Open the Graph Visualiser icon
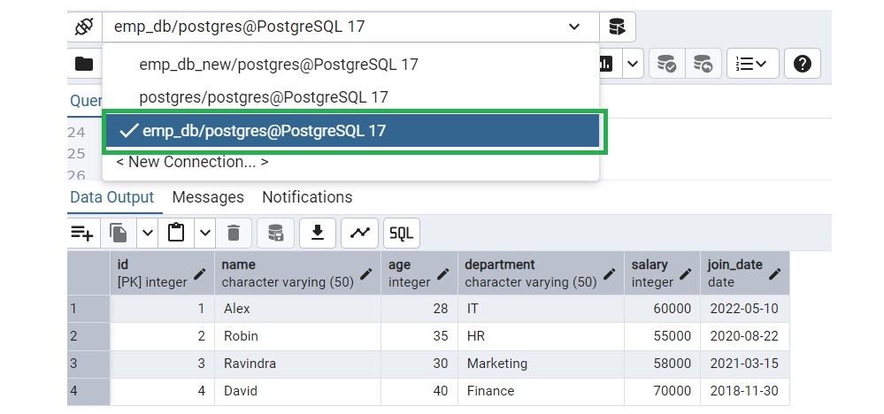 [359, 233]
